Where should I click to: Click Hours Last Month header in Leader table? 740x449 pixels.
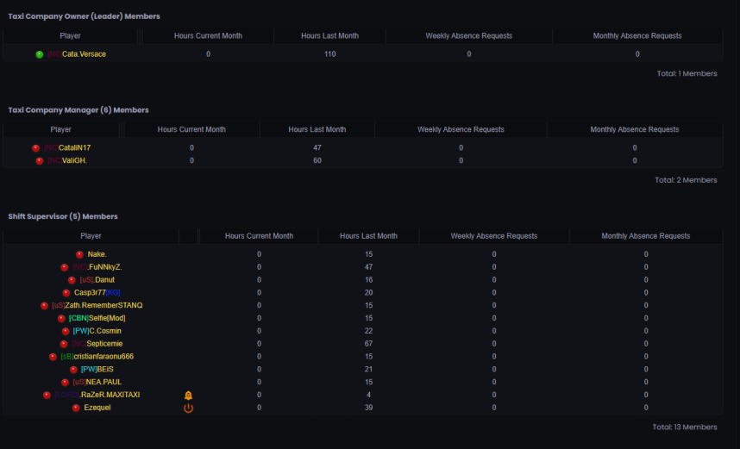point(329,36)
